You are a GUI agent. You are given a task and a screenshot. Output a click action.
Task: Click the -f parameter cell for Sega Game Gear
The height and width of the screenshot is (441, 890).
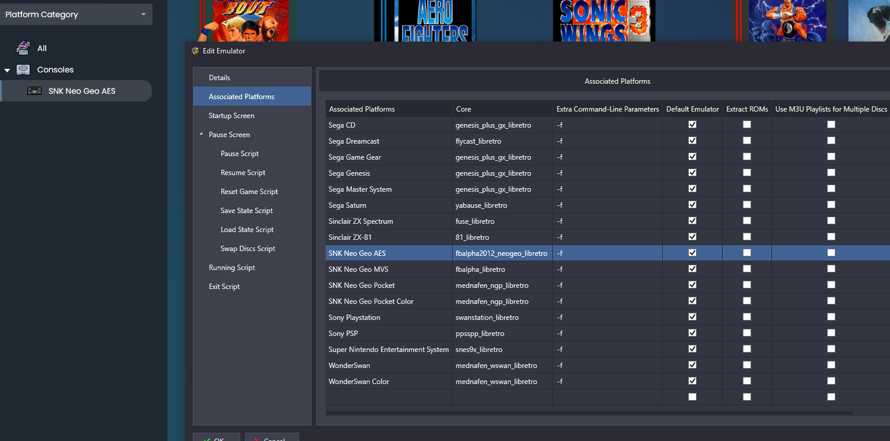click(608, 157)
